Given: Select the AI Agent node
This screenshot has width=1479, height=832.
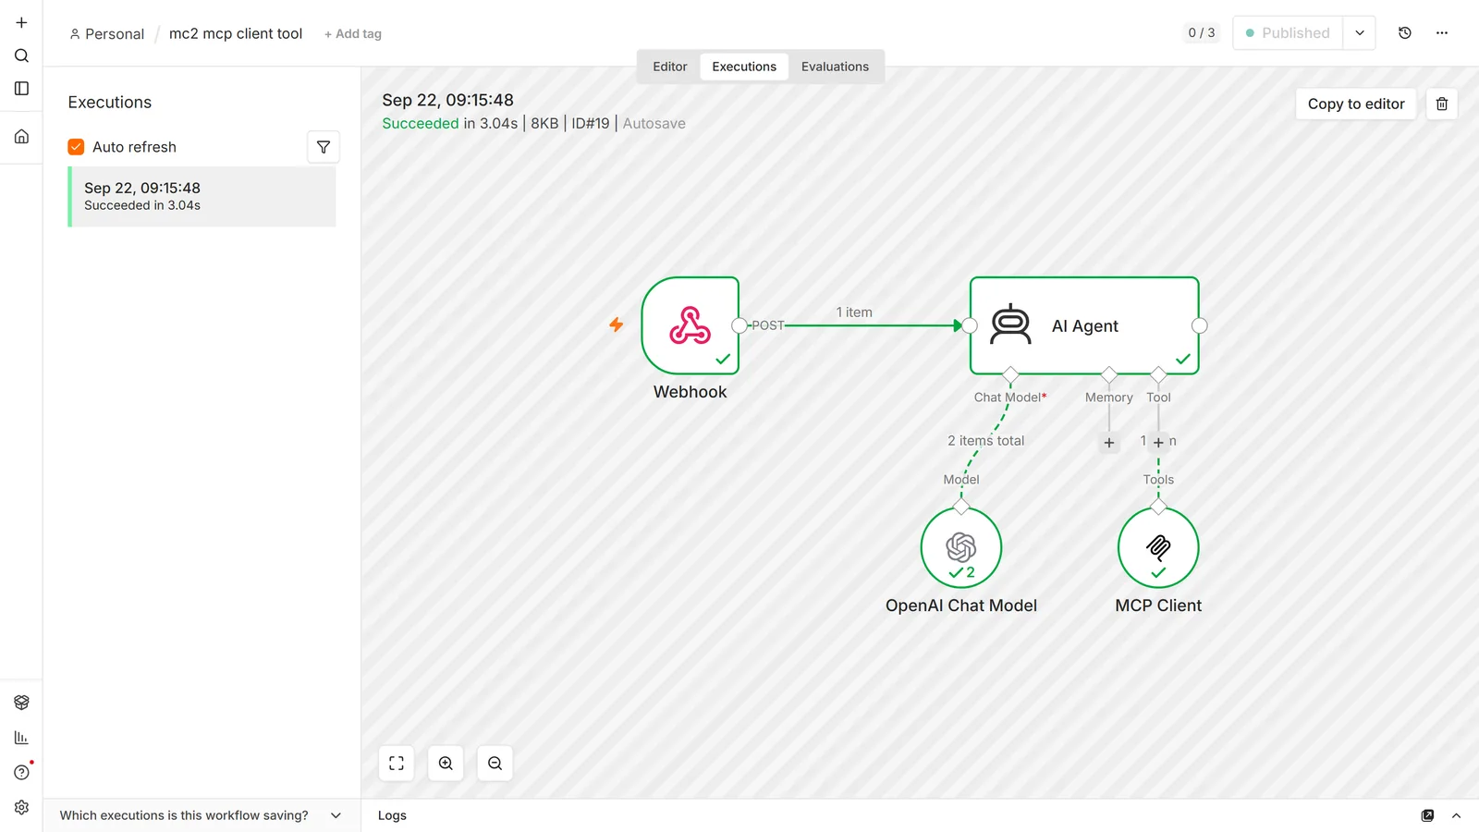Looking at the screenshot, I should pos(1084,325).
